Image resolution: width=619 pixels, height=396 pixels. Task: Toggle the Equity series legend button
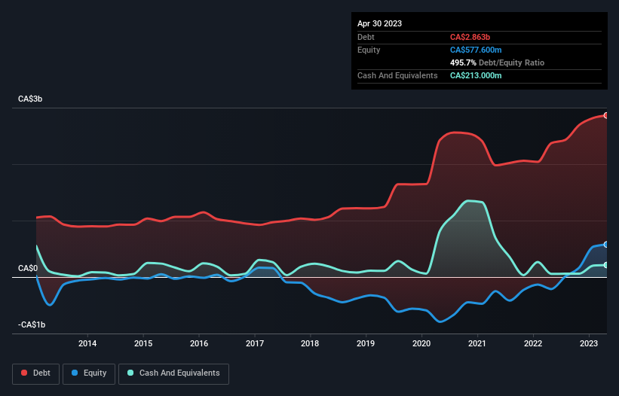89,373
